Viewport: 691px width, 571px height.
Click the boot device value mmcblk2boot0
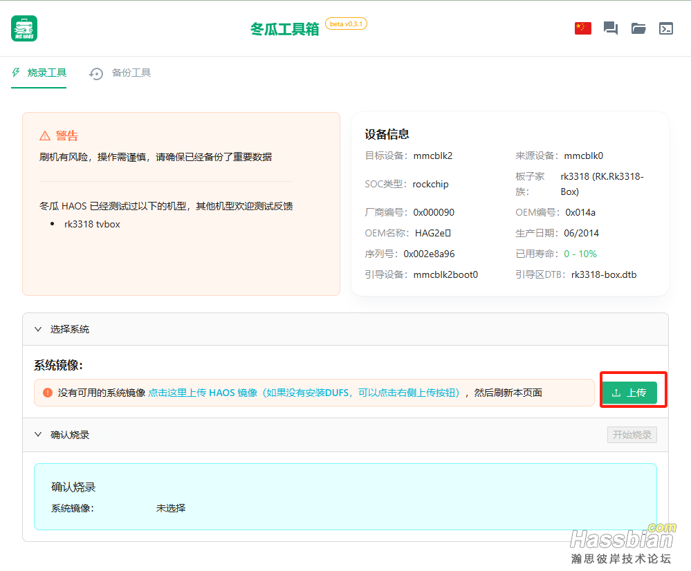tap(445, 274)
